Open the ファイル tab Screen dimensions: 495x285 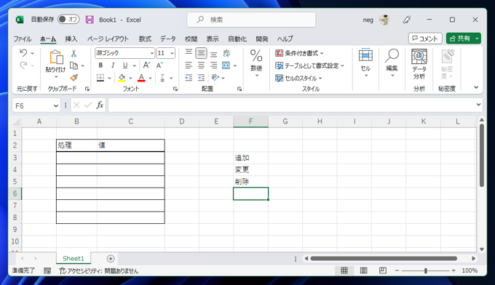22,39
